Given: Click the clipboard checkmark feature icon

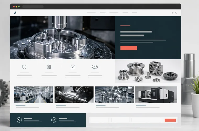Looking at the screenshot, I should click(73, 67).
